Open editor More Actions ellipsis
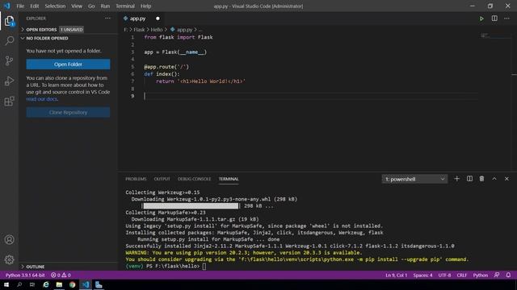517x290 pixels. pyautogui.click(x=506, y=19)
